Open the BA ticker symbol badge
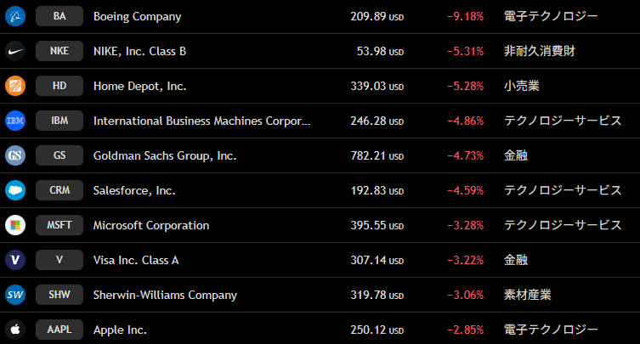 [59, 16]
